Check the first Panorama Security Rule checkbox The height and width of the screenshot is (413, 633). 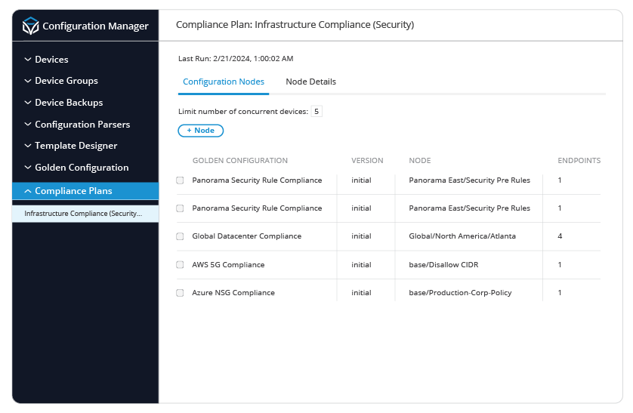[180, 180]
